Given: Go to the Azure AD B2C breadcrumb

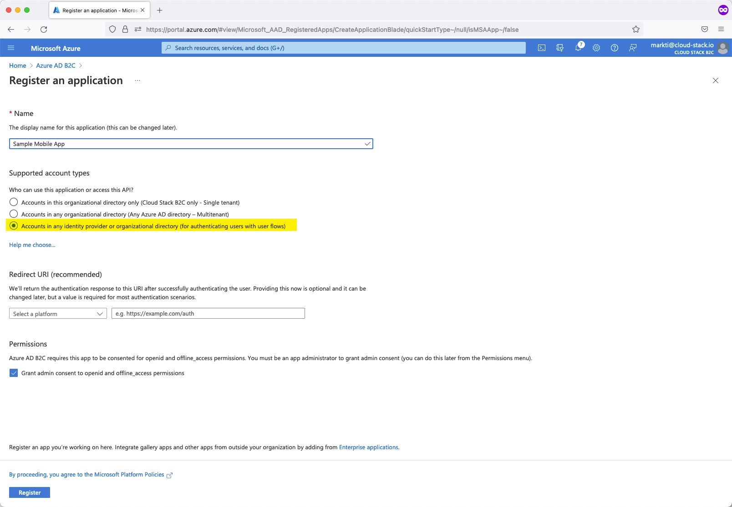Looking at the screenshot, I should [x=56, y=65].
